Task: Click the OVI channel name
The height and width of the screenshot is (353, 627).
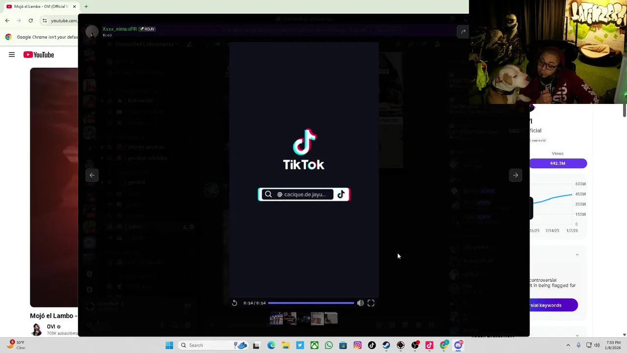Action: pos(51,327)
